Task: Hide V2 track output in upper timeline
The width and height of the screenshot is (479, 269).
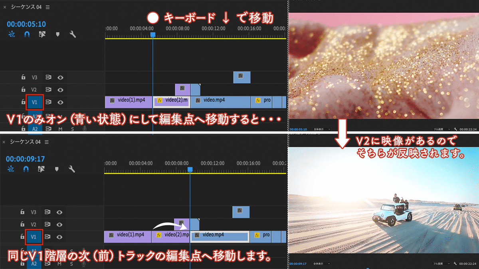Action: [60, 90]
